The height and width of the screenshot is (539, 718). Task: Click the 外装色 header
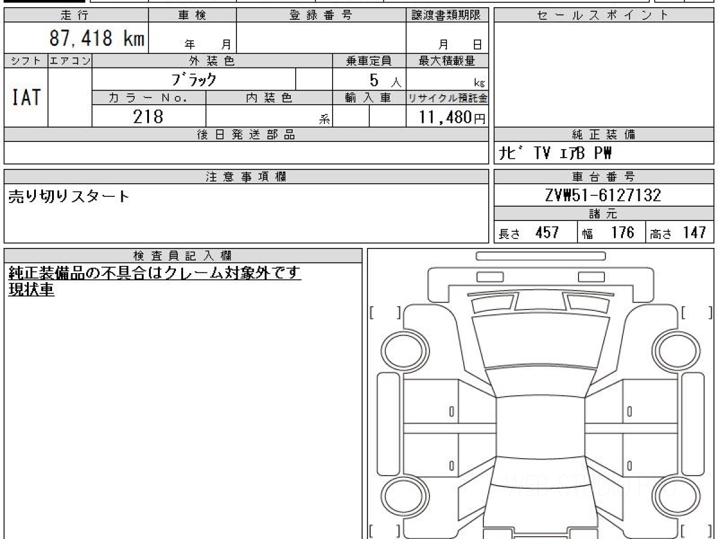212,60
